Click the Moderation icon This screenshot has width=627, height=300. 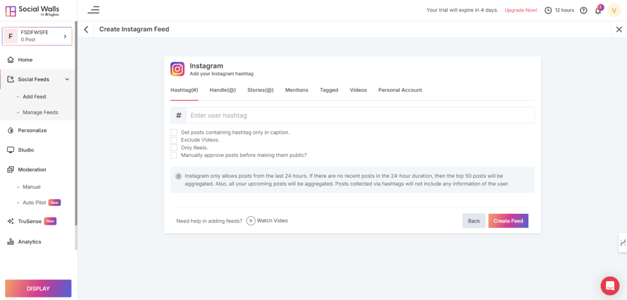point(11,169)
